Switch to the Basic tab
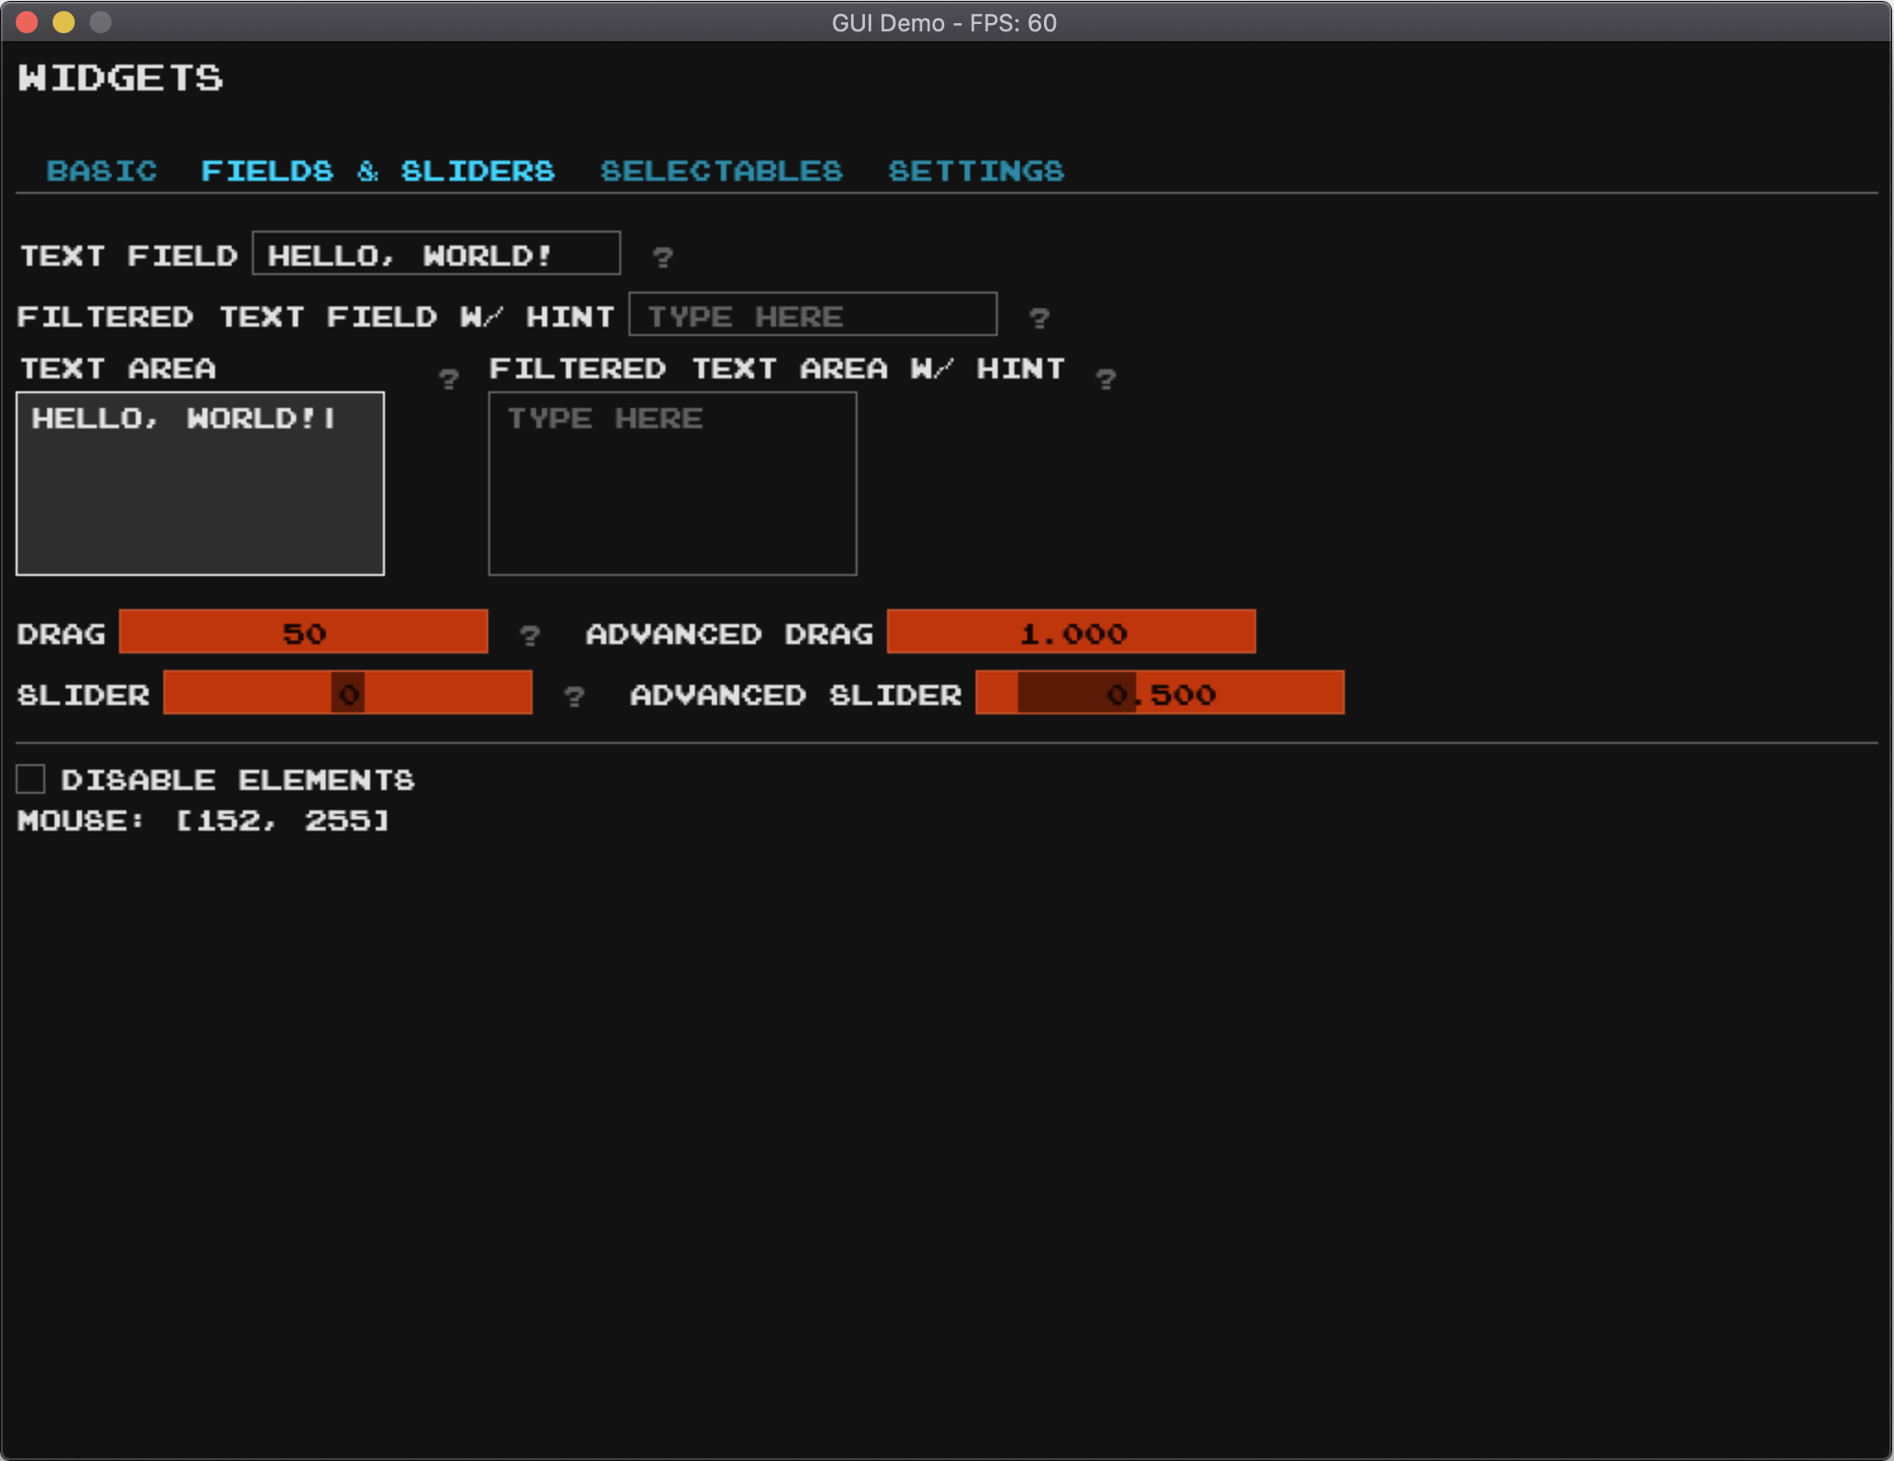The width and height of the screenshot is (1894, 1461). pos(102,171)
